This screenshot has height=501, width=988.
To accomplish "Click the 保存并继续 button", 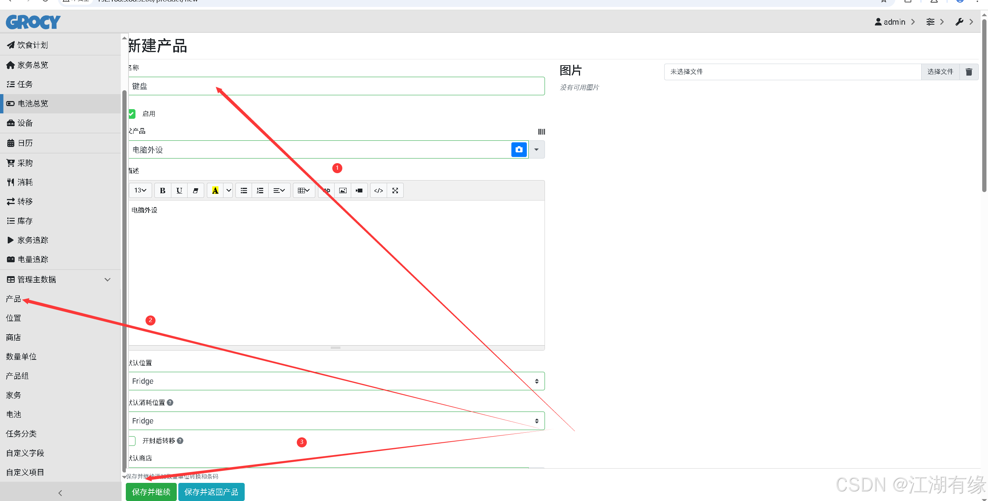I will point(151,492).
